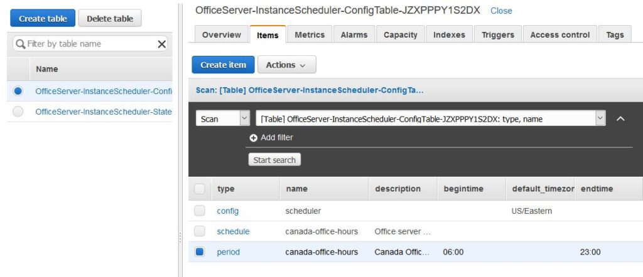Viewport: 643px width, 277px height.
Task: Open the period item link
Action: 228,252
